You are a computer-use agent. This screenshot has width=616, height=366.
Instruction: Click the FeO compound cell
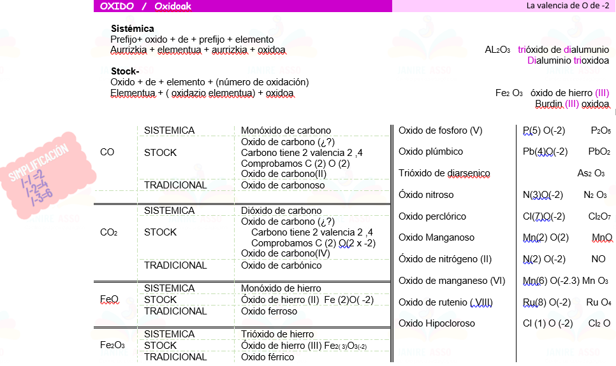pos(109,299)
